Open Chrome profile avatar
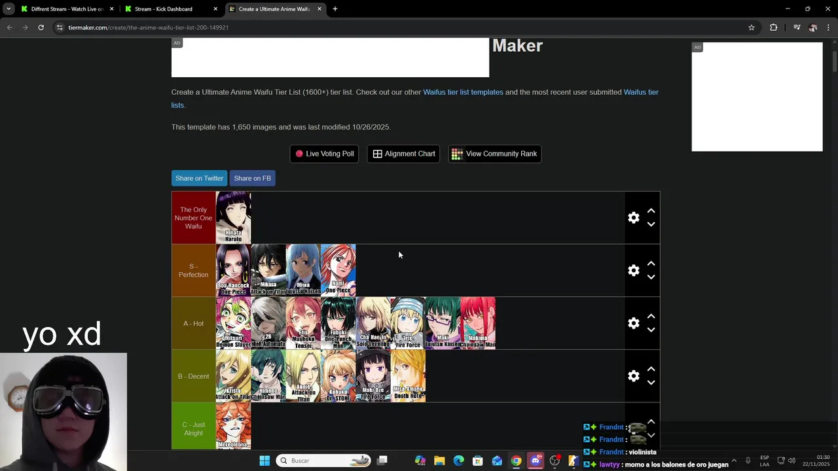838x471 pixels. 812,27
